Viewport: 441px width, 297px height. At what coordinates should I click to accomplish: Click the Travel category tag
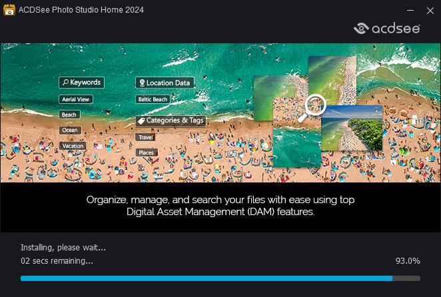pos(145,137)
